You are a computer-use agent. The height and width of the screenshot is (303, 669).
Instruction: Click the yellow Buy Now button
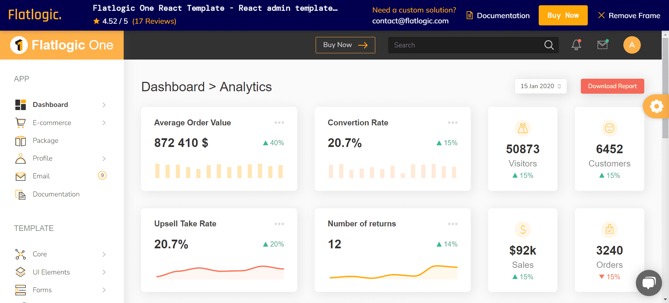[x=563, y=15]
